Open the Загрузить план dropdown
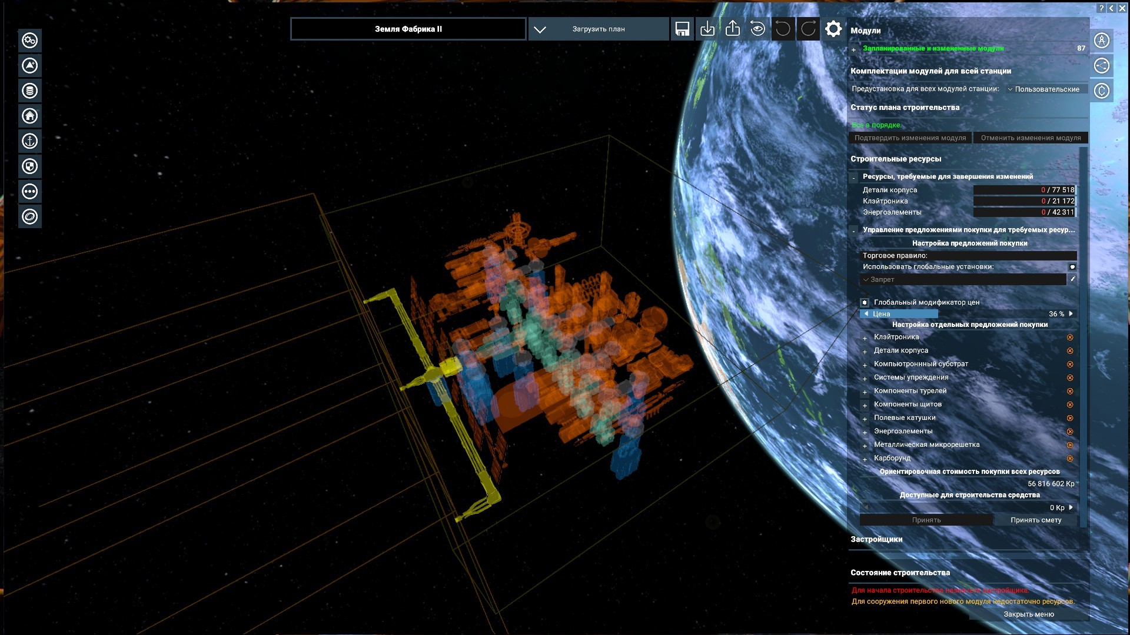Image resolution: width=1130 pixels, height=635 pixels. pyautogui.click(x=599, y=29)
